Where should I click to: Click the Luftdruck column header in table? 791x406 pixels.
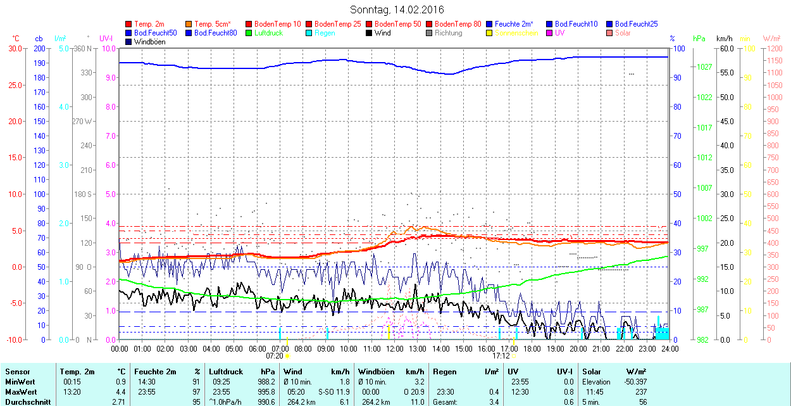pyautogui.click(x=226, y=372)
